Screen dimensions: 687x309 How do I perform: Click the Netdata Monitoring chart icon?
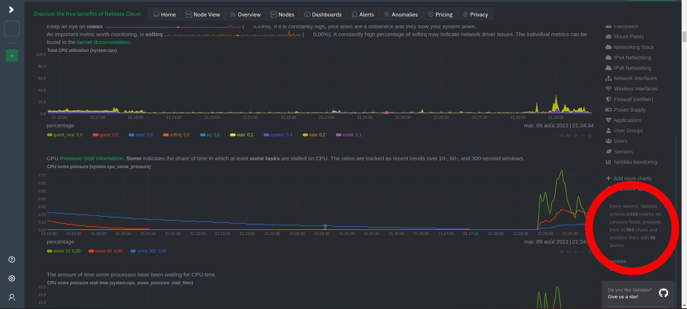608,162
